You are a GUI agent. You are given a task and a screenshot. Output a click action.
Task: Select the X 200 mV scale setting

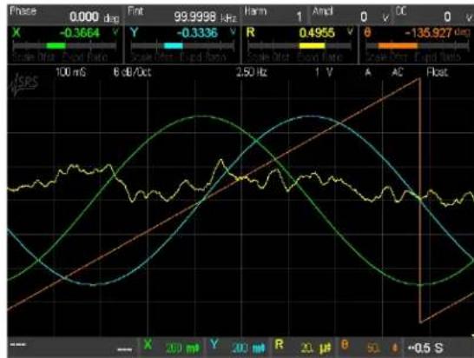click(172, 347)
